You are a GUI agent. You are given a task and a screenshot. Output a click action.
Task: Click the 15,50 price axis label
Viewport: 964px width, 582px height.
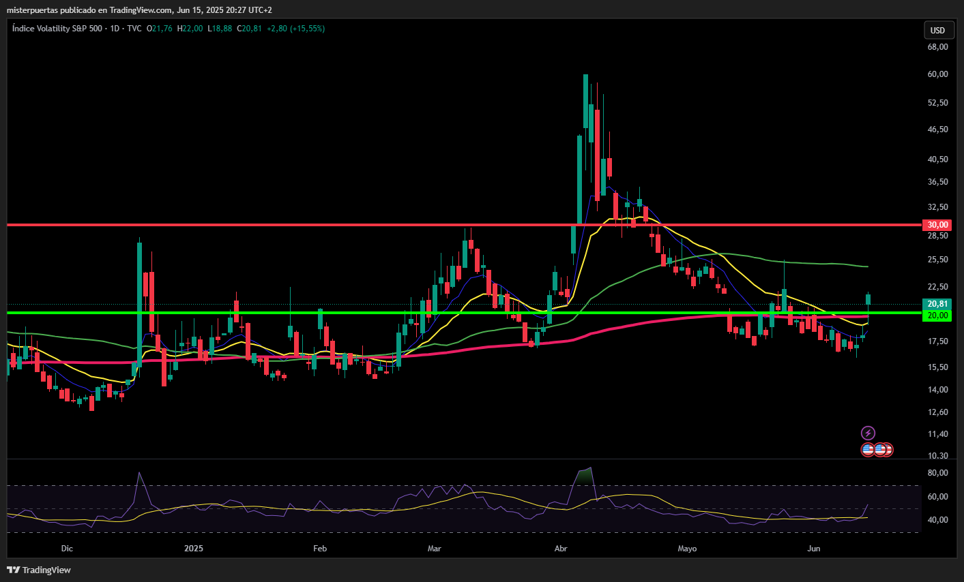[938, 367]
